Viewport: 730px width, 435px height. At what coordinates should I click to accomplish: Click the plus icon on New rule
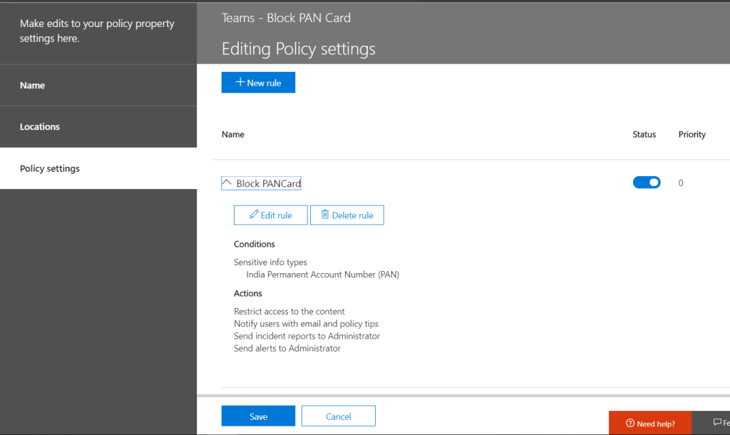click(x=240, y=83)
